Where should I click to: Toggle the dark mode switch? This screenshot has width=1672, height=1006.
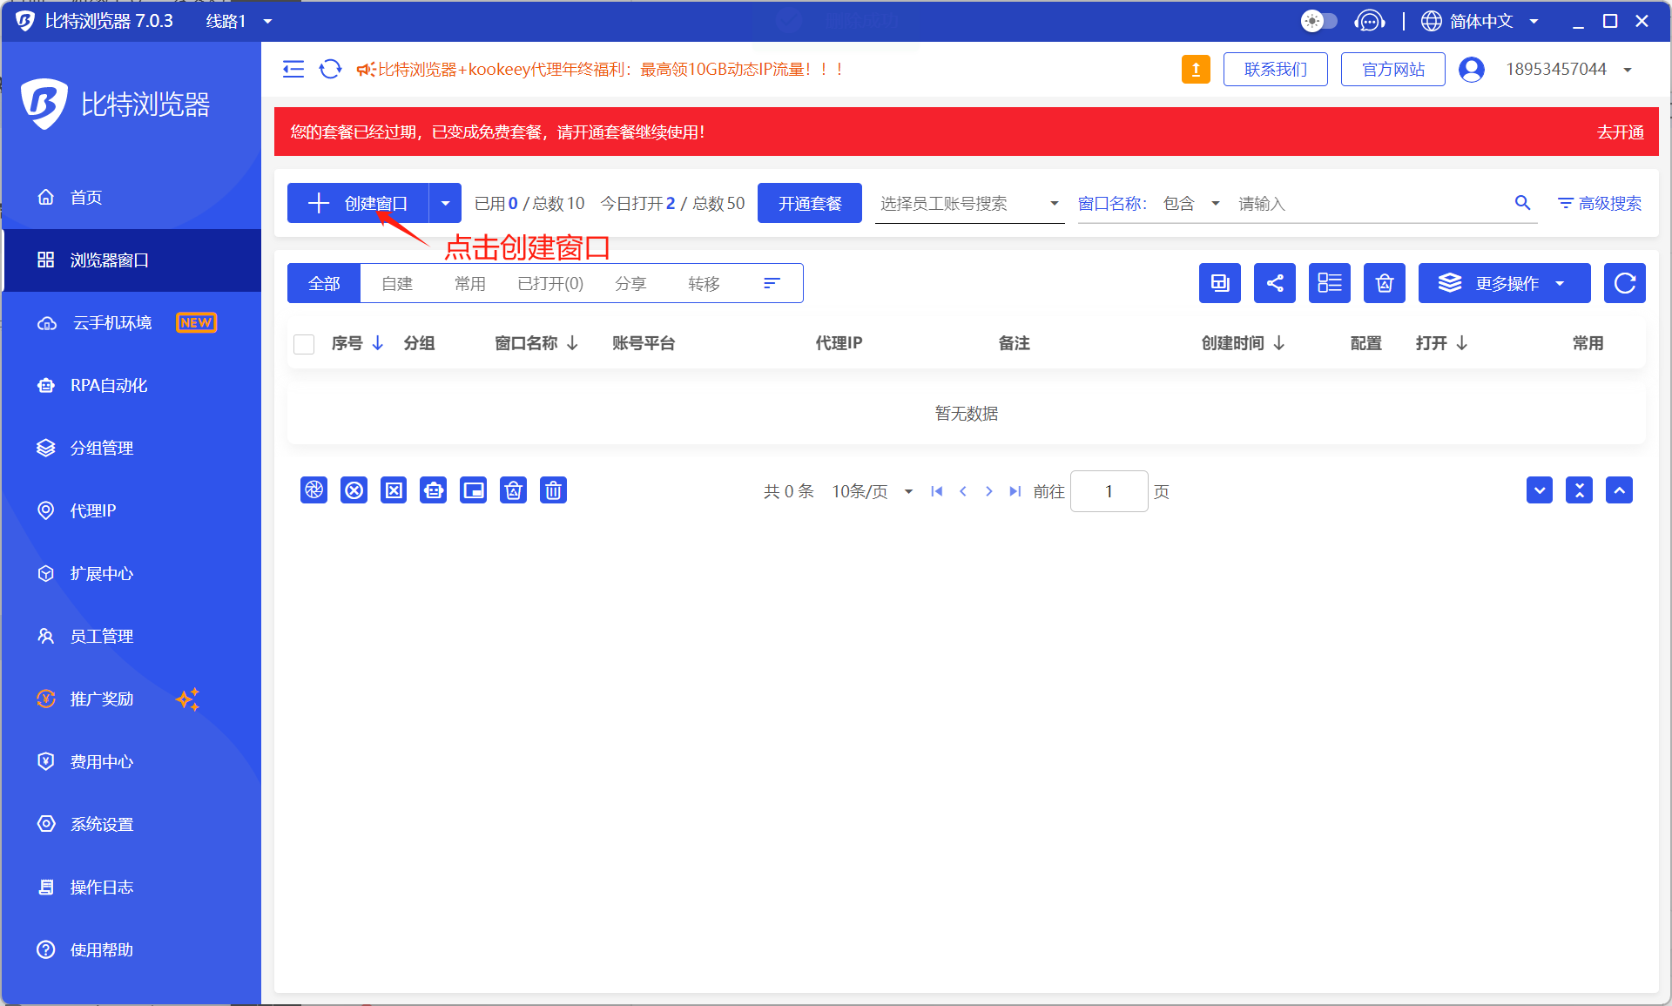(x=1318, y=21)
